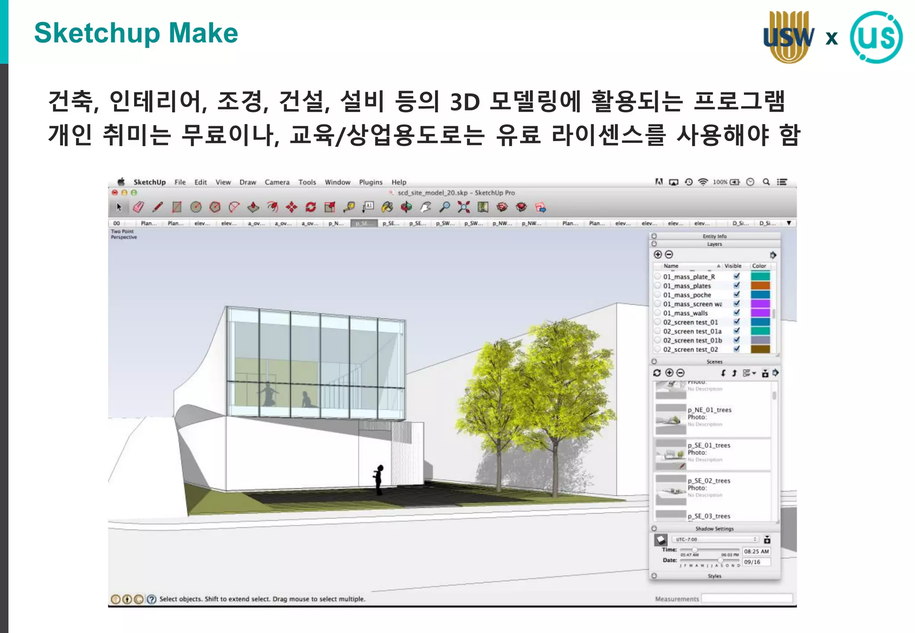Screen dimensions: 915x633
Task: Click the Measurements input box
Action: (747, 599)
